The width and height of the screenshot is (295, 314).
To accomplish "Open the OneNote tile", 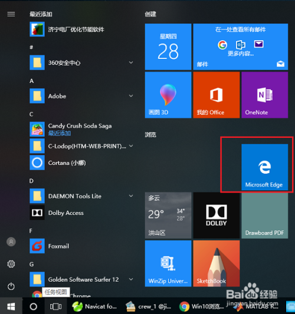I will tap(264, 95).
